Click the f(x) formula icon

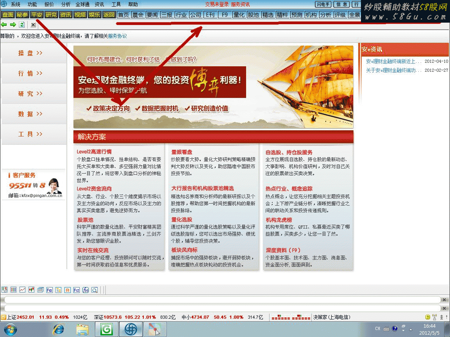pyautogui.click(x=86, y=290)
